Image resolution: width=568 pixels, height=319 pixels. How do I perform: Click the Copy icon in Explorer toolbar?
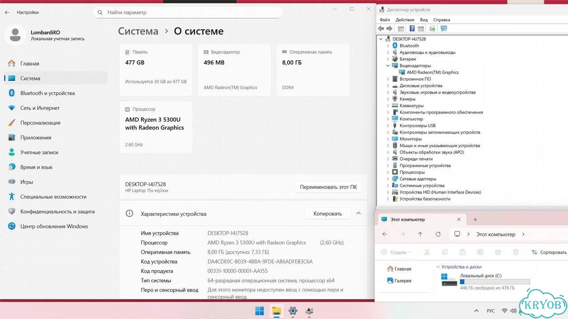tap(445, 252)
